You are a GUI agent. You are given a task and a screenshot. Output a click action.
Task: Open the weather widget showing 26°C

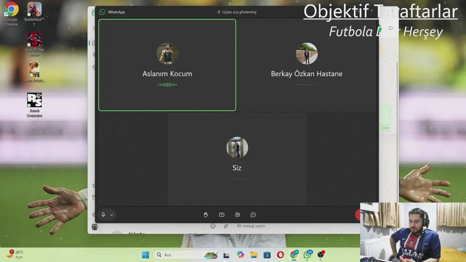click(15, 254)
